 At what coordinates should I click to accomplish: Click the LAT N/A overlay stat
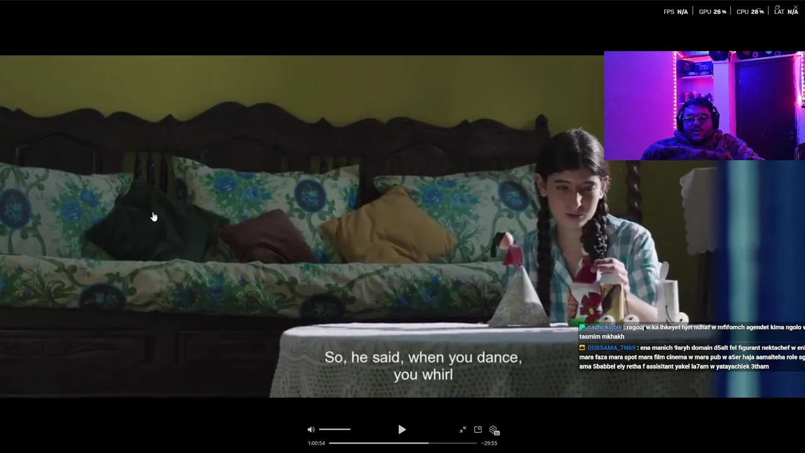pyautogui.click(x=786, y=11)
